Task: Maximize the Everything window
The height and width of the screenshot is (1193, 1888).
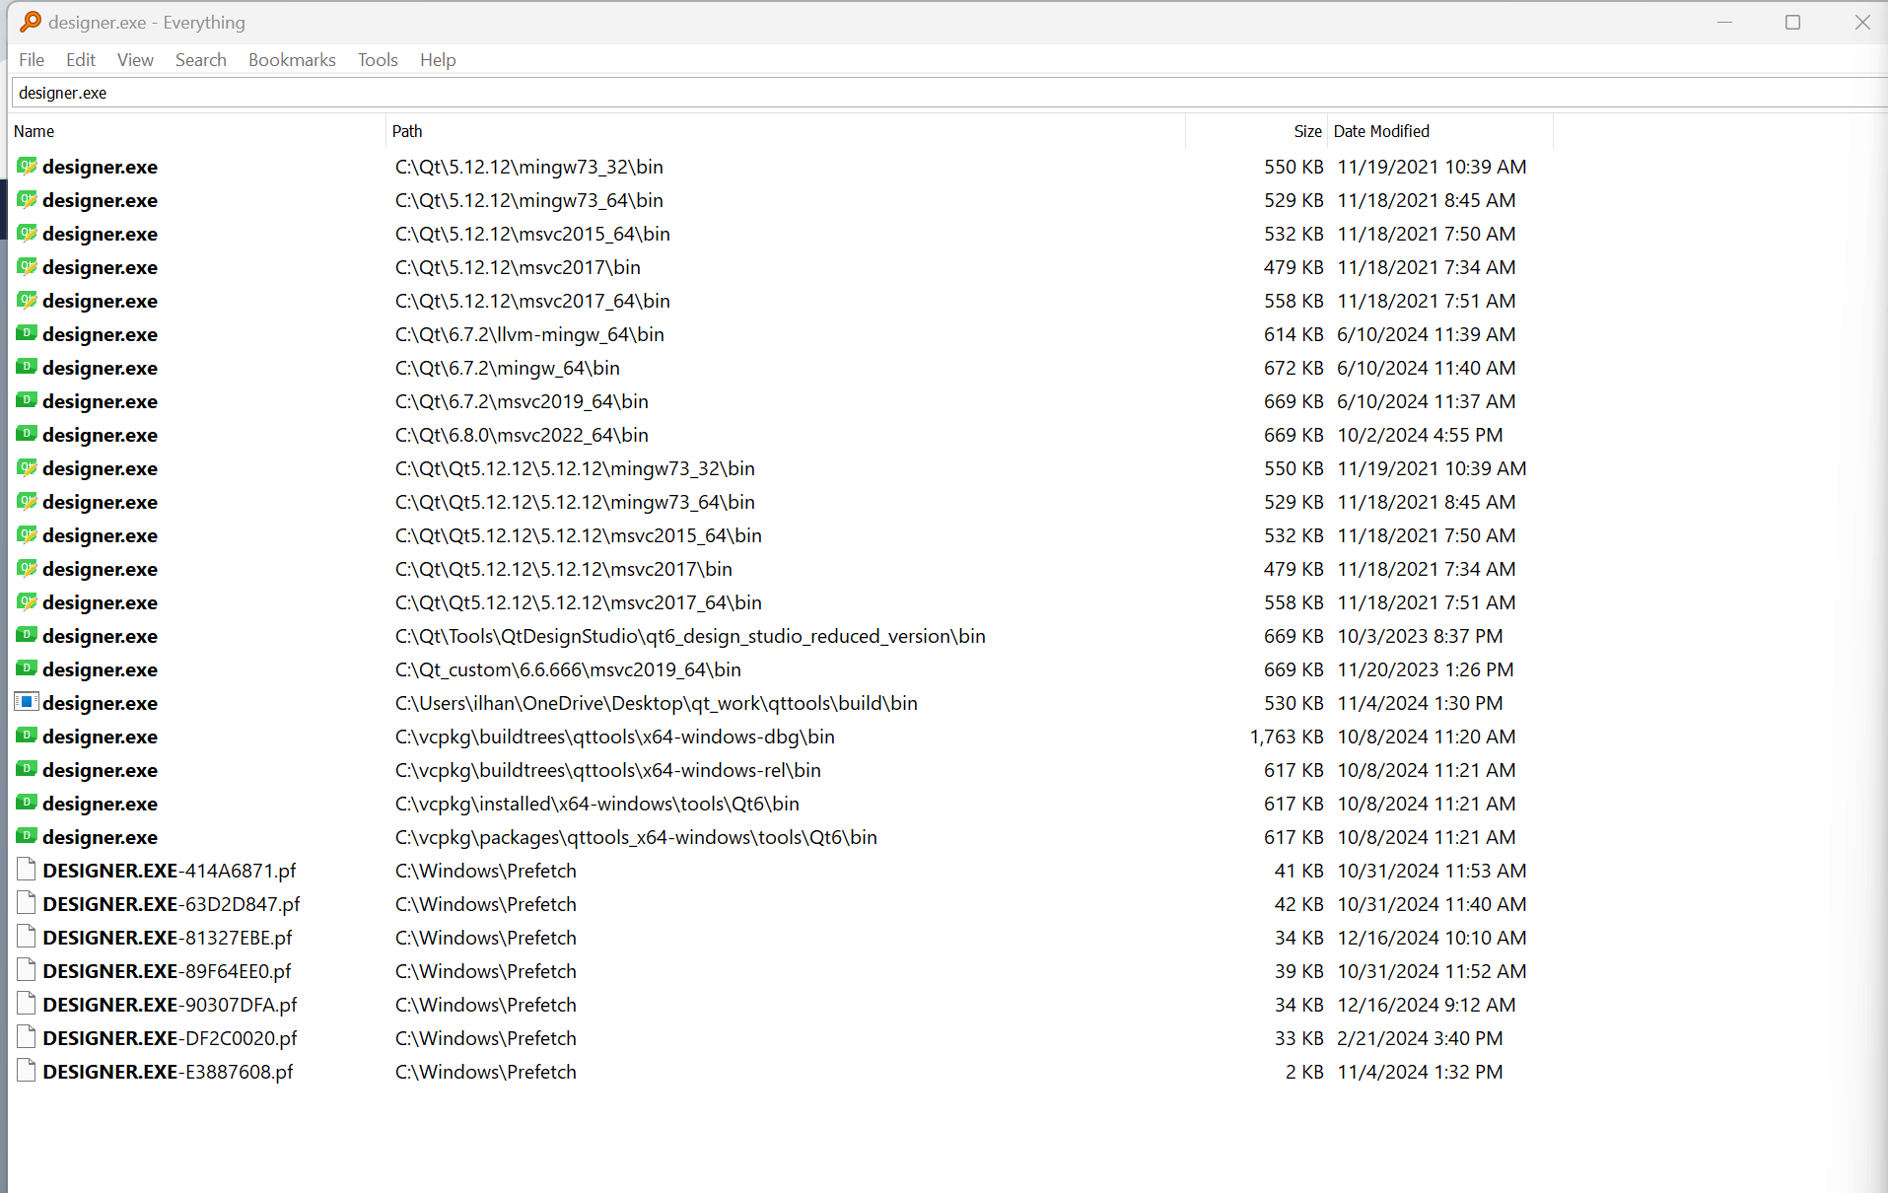Action: point(1792,22)
